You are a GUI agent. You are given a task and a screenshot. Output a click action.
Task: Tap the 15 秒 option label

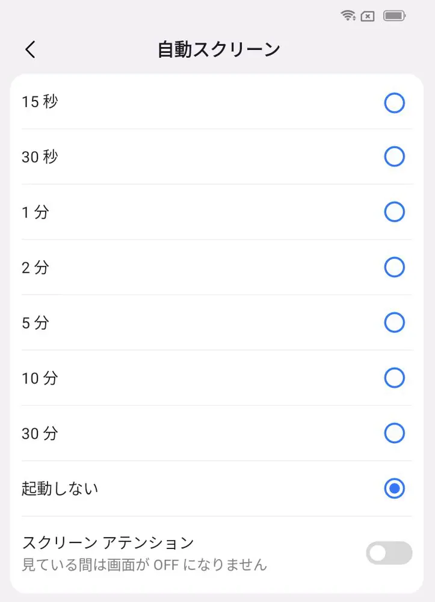[40, 102]
